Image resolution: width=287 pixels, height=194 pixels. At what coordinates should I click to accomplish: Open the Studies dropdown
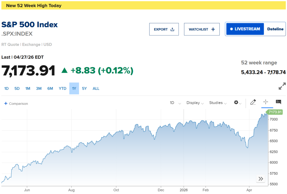click(x=218, y=103)
